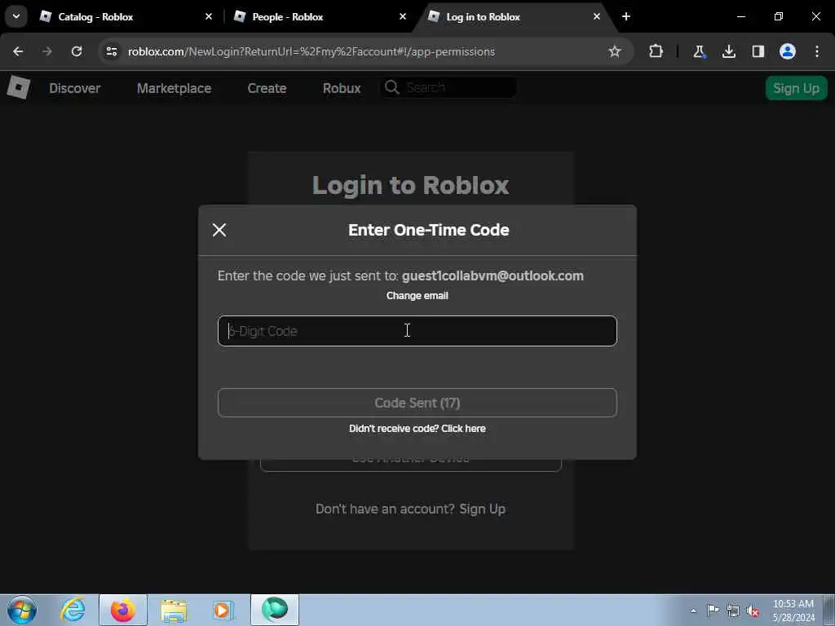This screenshot has height=626, width=835.
Task: Open Firefox from the taskbar
Action: 123,610
